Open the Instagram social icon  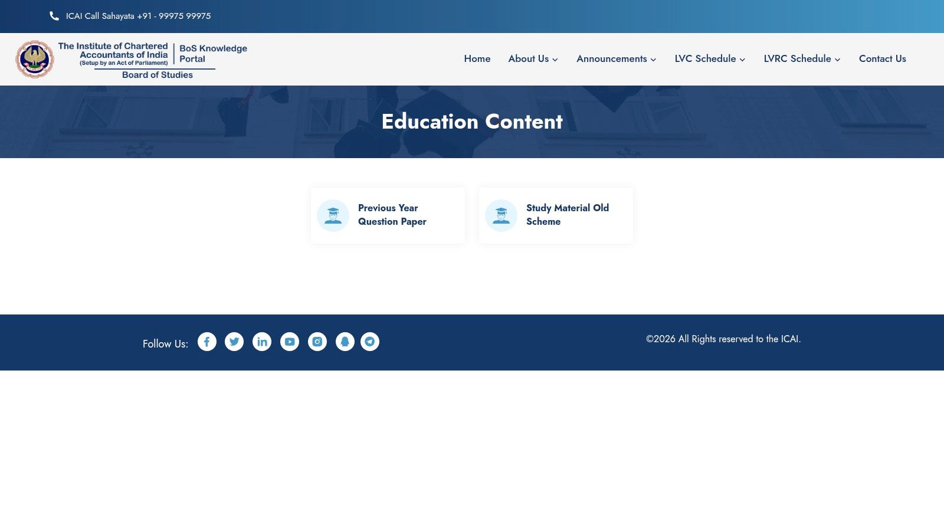click(x=317, y=342)
